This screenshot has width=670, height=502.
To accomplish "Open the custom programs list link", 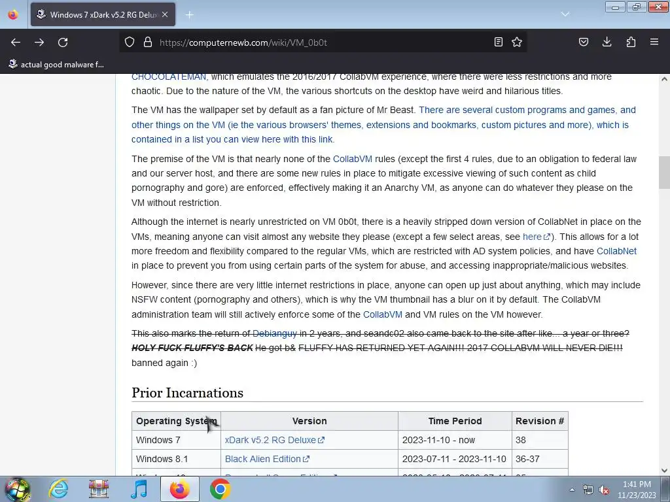I will tap(383, 125).
